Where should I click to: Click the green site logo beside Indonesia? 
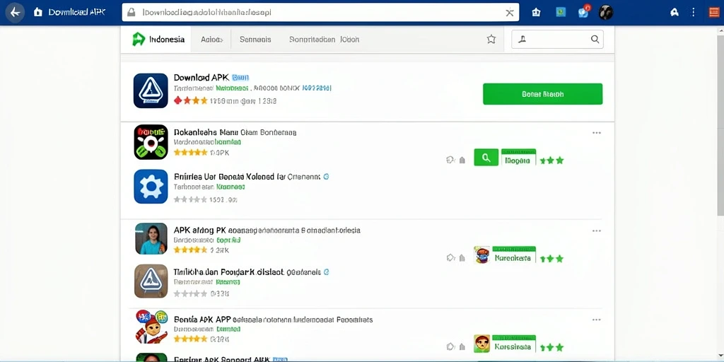pos(139,40)
